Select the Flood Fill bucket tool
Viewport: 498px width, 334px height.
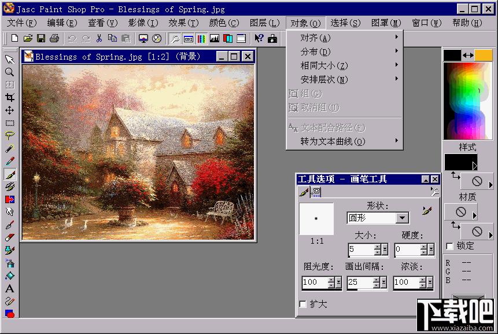tap(9, 276)
